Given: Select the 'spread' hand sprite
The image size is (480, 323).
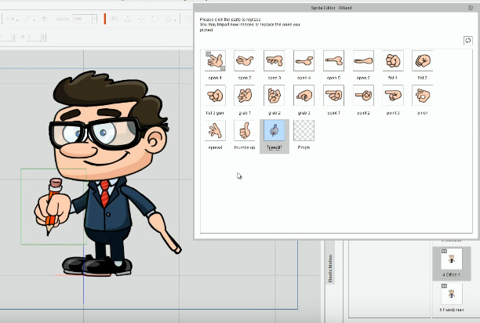Looking at the screenshot, I should pos(215,130).
